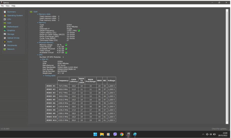Image resolution: width=231 pixels, height=138 pixels.
Task: Open the Storage section icon
Action: 5,34
